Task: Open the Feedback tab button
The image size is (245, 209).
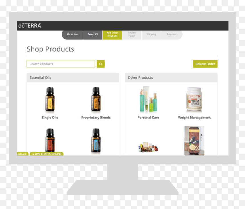Action: [23, 154]
